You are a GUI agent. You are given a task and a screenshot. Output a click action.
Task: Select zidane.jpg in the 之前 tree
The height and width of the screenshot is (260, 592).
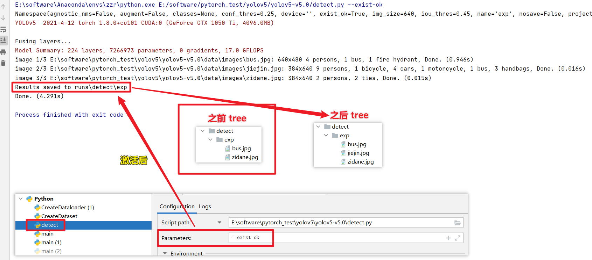(245, 157)
